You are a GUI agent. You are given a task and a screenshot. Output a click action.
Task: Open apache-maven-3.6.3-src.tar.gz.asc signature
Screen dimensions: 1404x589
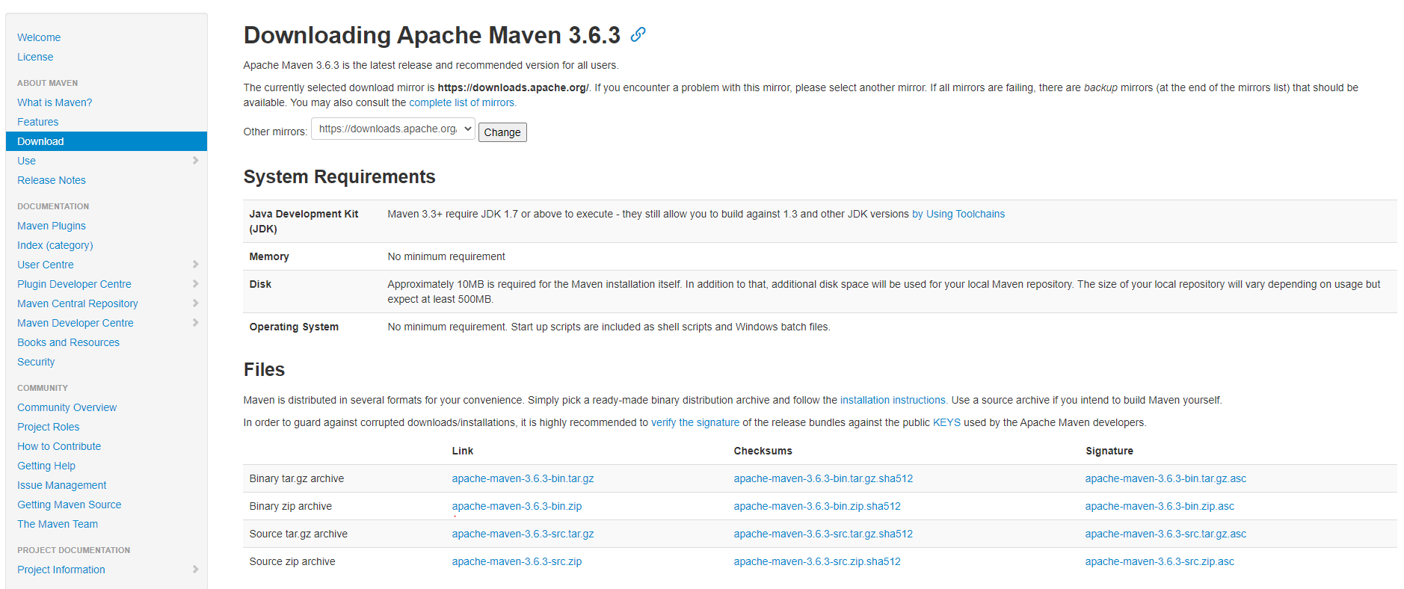coord(1166,534)
